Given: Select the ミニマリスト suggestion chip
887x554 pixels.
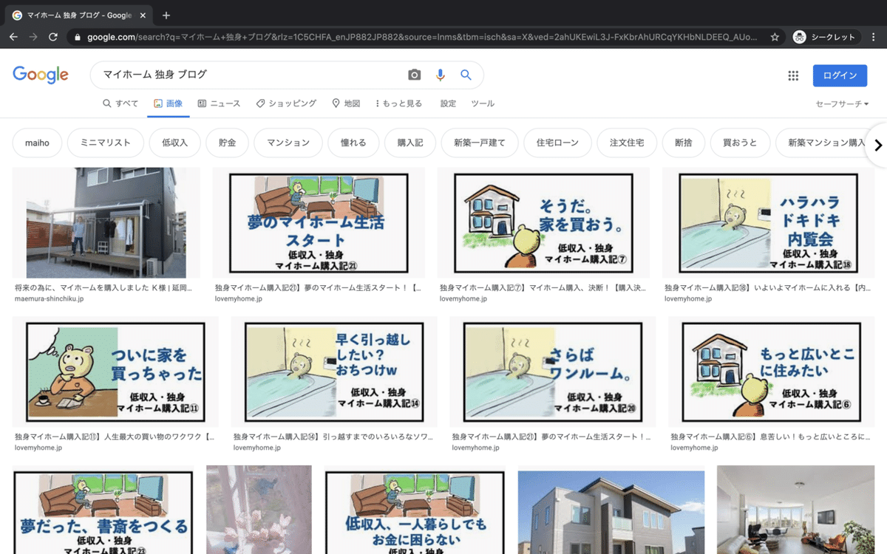Looking at the screenshot, I should click(105, 143).
